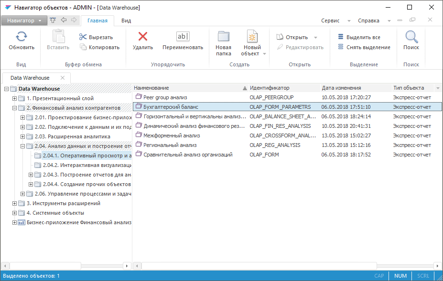This screenshot has width=443, height=281.
Task: Click the Обновить refresh icon
Action: (x=22, y=37)
